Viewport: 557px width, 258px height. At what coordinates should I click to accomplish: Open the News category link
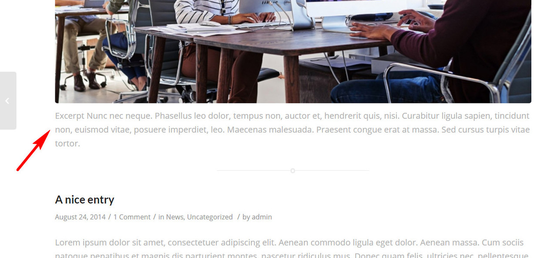[174, 217]
